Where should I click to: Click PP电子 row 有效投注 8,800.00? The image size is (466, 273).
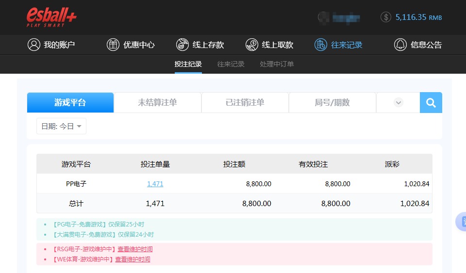[338, 184]
